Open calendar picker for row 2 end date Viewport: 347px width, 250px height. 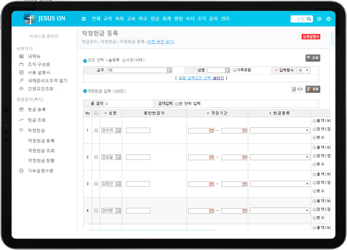coord(245,157)
